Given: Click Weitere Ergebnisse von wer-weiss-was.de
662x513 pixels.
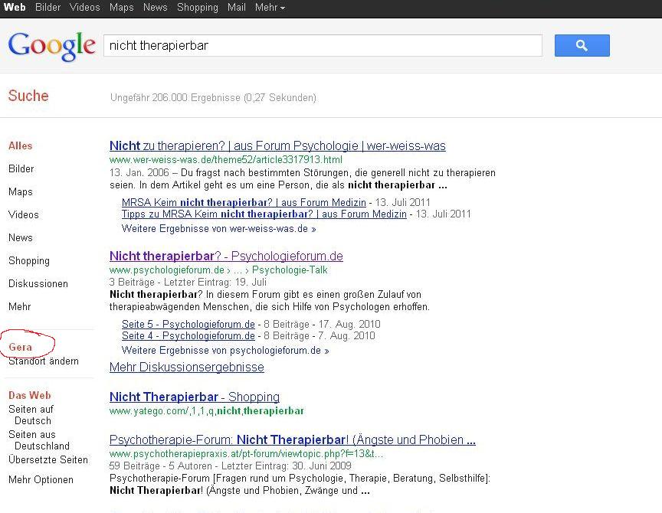Looking at the screenshot, I should point(218,228).
